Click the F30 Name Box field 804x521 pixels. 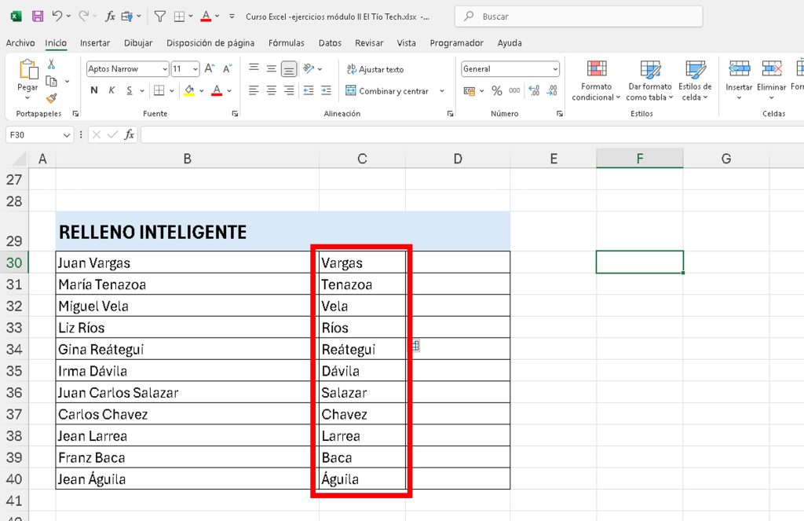[x=33, y=135]
